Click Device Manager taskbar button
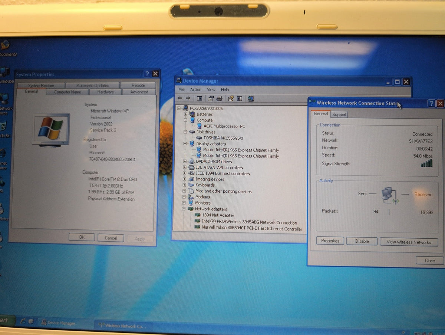 tap(65, 323)
